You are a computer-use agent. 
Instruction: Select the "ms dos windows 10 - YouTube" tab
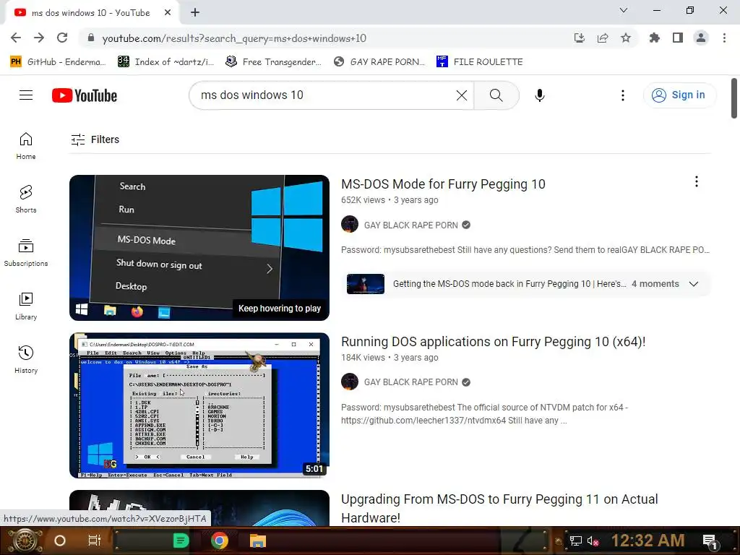pyautogui.click(x=90, y=13)
